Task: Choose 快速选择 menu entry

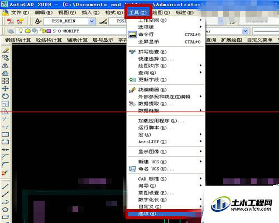Action: pos(166,59)
